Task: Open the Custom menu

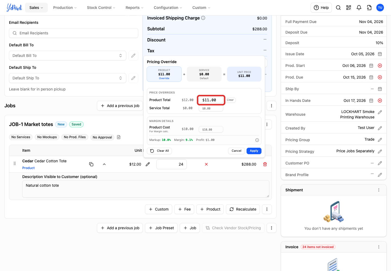Action: 201,8
